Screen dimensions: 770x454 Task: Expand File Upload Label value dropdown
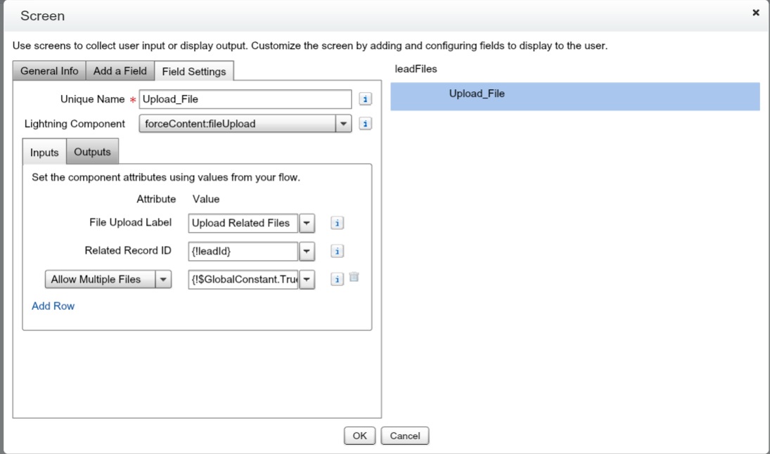point(307,223)
